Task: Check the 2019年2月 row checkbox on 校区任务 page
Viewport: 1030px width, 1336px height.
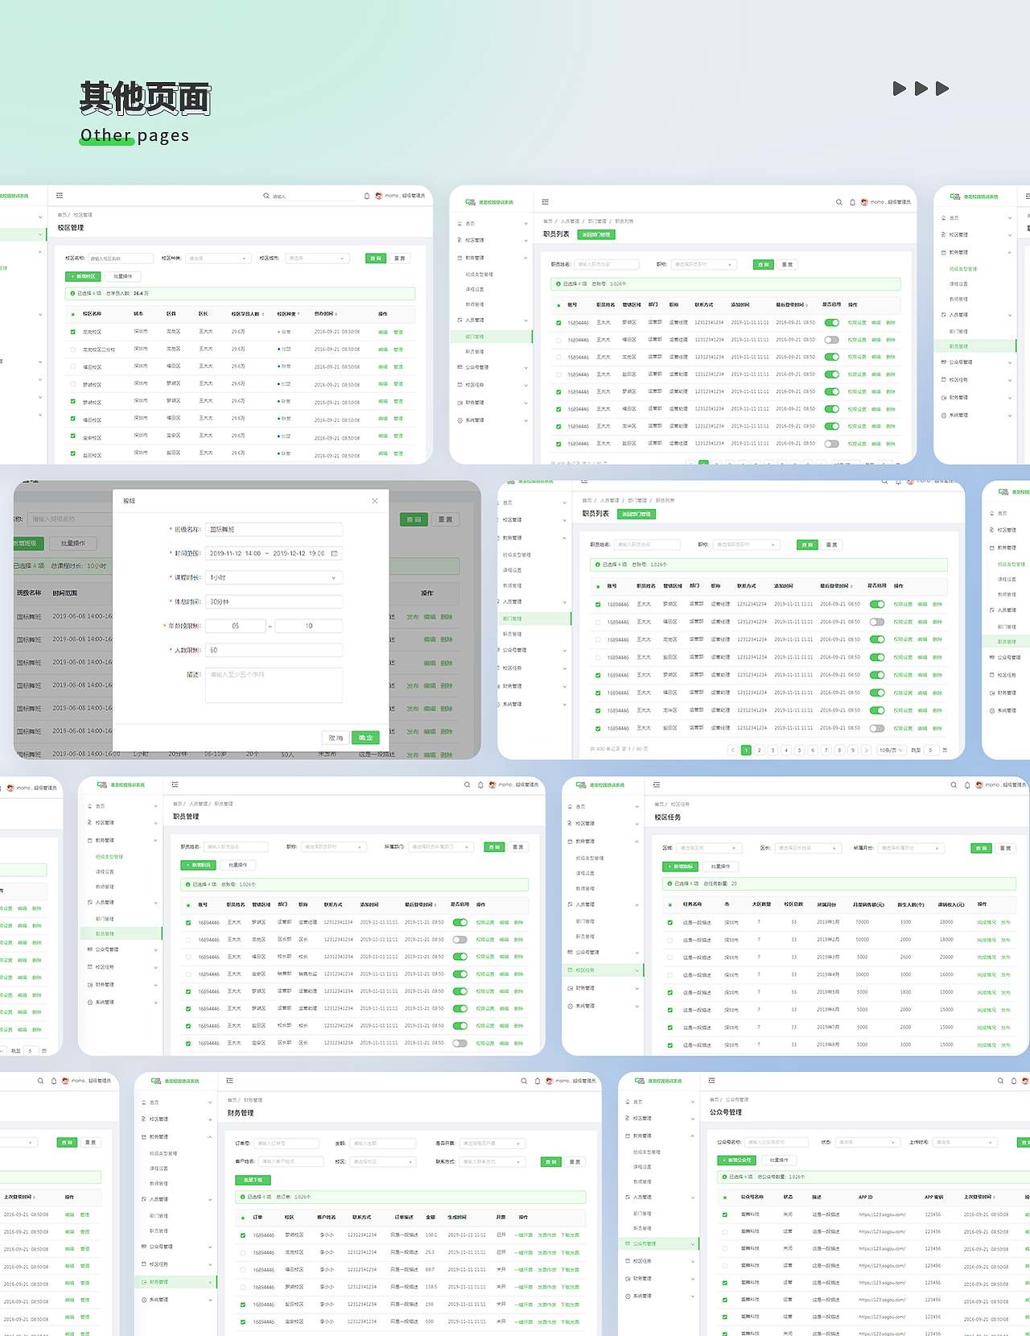Action: pyautogui.click(x=670, y=940)
